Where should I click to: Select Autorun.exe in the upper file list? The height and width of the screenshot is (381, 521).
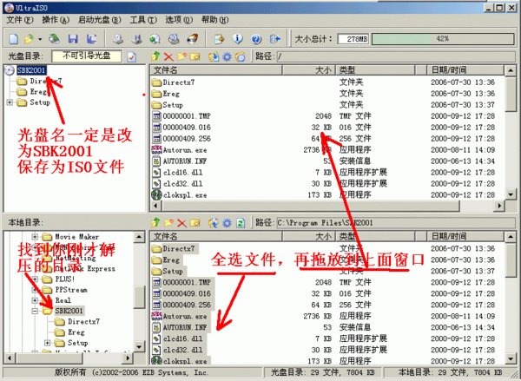(181, 149)
